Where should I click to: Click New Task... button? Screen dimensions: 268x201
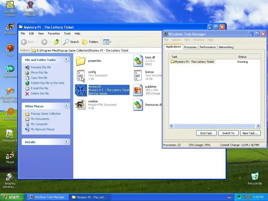(x=250, y=133)
